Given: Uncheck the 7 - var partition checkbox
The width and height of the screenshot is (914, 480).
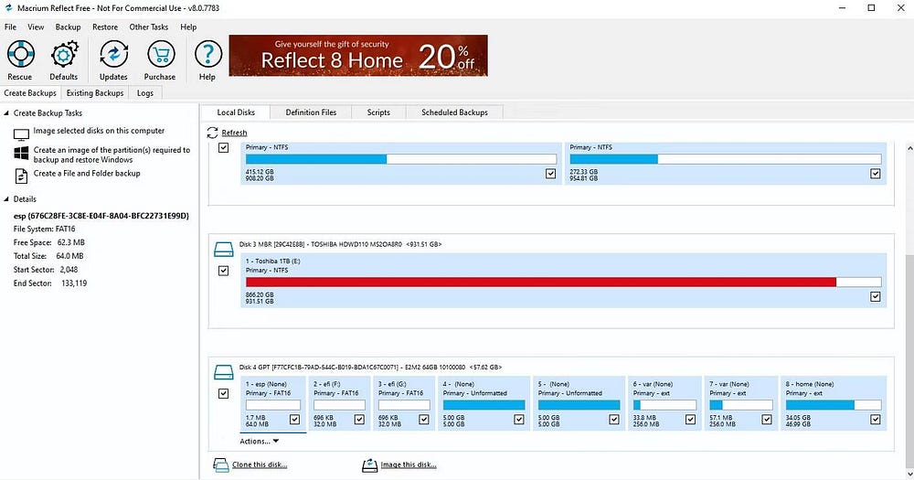Looking at the screenshot, I should (x=767, y=420).
